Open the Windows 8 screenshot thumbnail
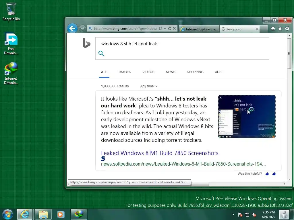Screen dimensions: 294x220 point(247,116)
